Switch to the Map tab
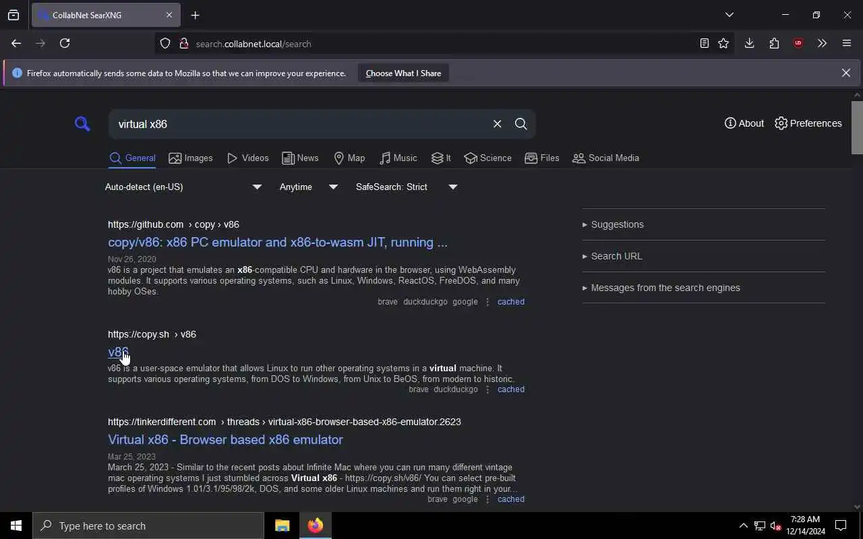 tap(349, 158)
